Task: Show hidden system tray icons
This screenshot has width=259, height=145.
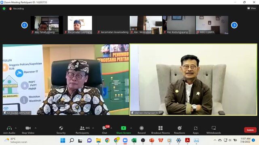Action: pyautogui.click(x=215, y=140)
